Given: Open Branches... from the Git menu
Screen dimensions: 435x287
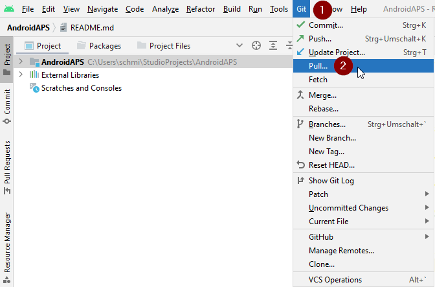Looking at the screenshot, I should tap(363, 124).
